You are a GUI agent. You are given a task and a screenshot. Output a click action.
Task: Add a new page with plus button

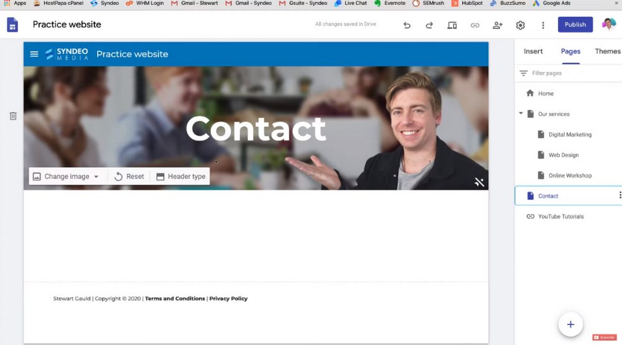tap(570, 325)
